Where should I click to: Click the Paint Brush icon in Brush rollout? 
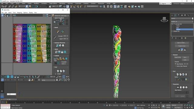[58, 31]
